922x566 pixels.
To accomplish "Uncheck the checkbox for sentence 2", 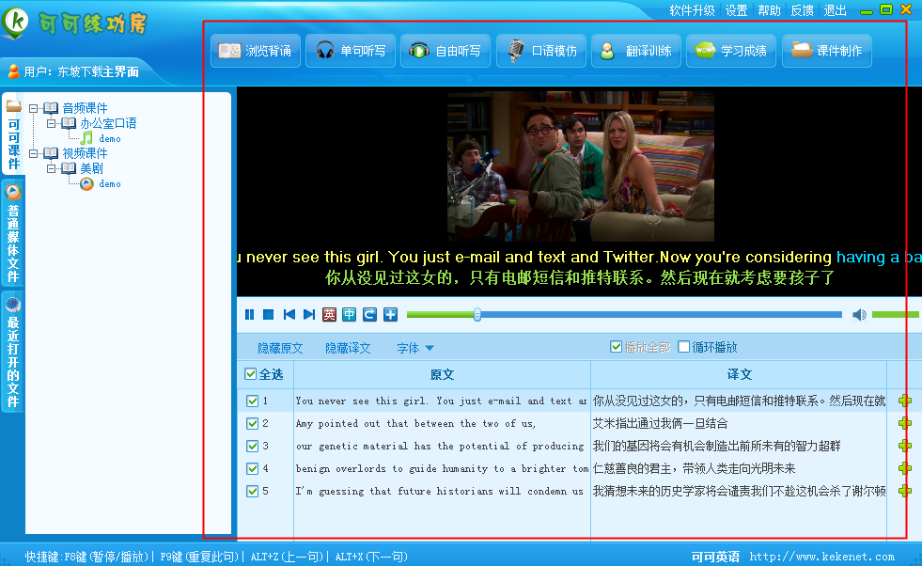I will (x=252, y=424).
